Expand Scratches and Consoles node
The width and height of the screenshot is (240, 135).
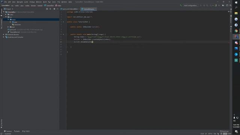(4, 37)
